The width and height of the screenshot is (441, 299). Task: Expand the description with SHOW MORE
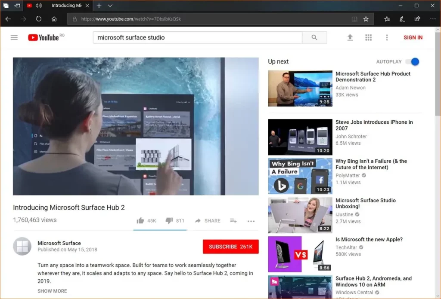tap(52, 291)
